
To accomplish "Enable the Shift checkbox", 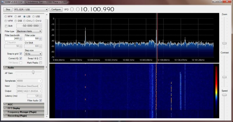I will [6, 26].
